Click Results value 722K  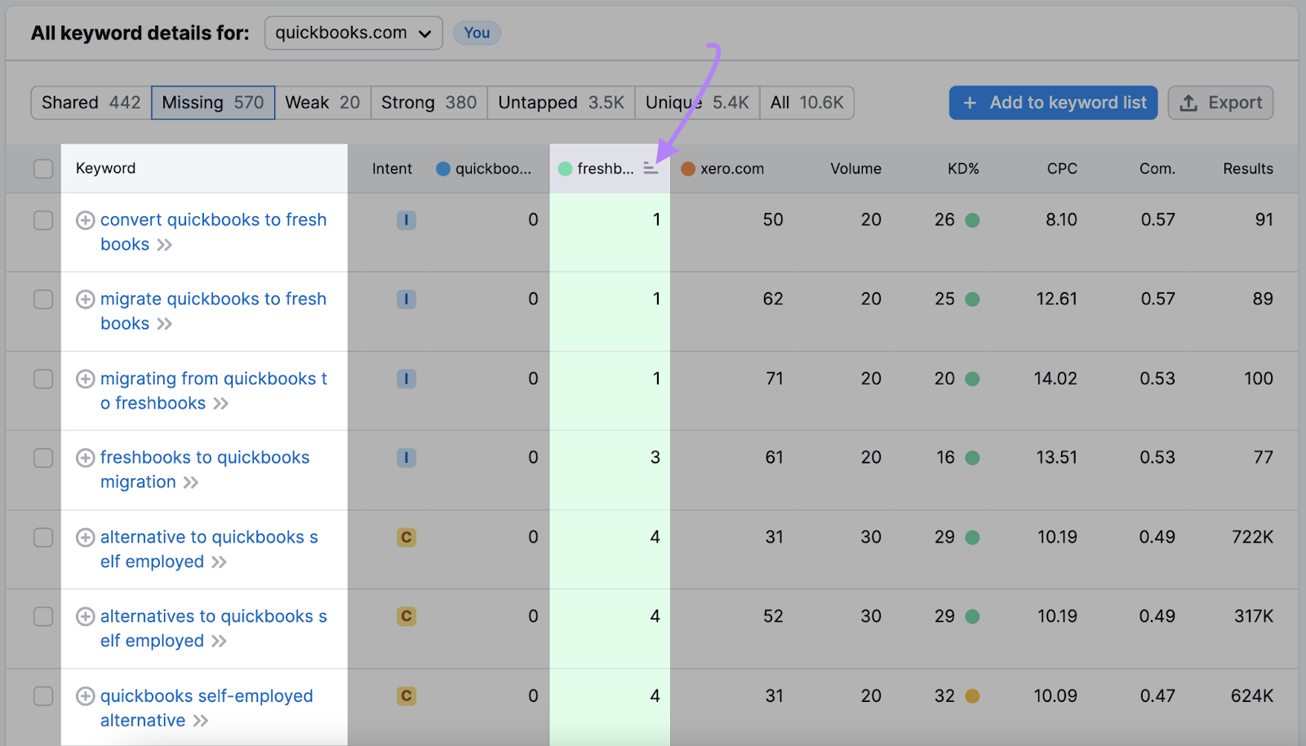click(1252, 537)
